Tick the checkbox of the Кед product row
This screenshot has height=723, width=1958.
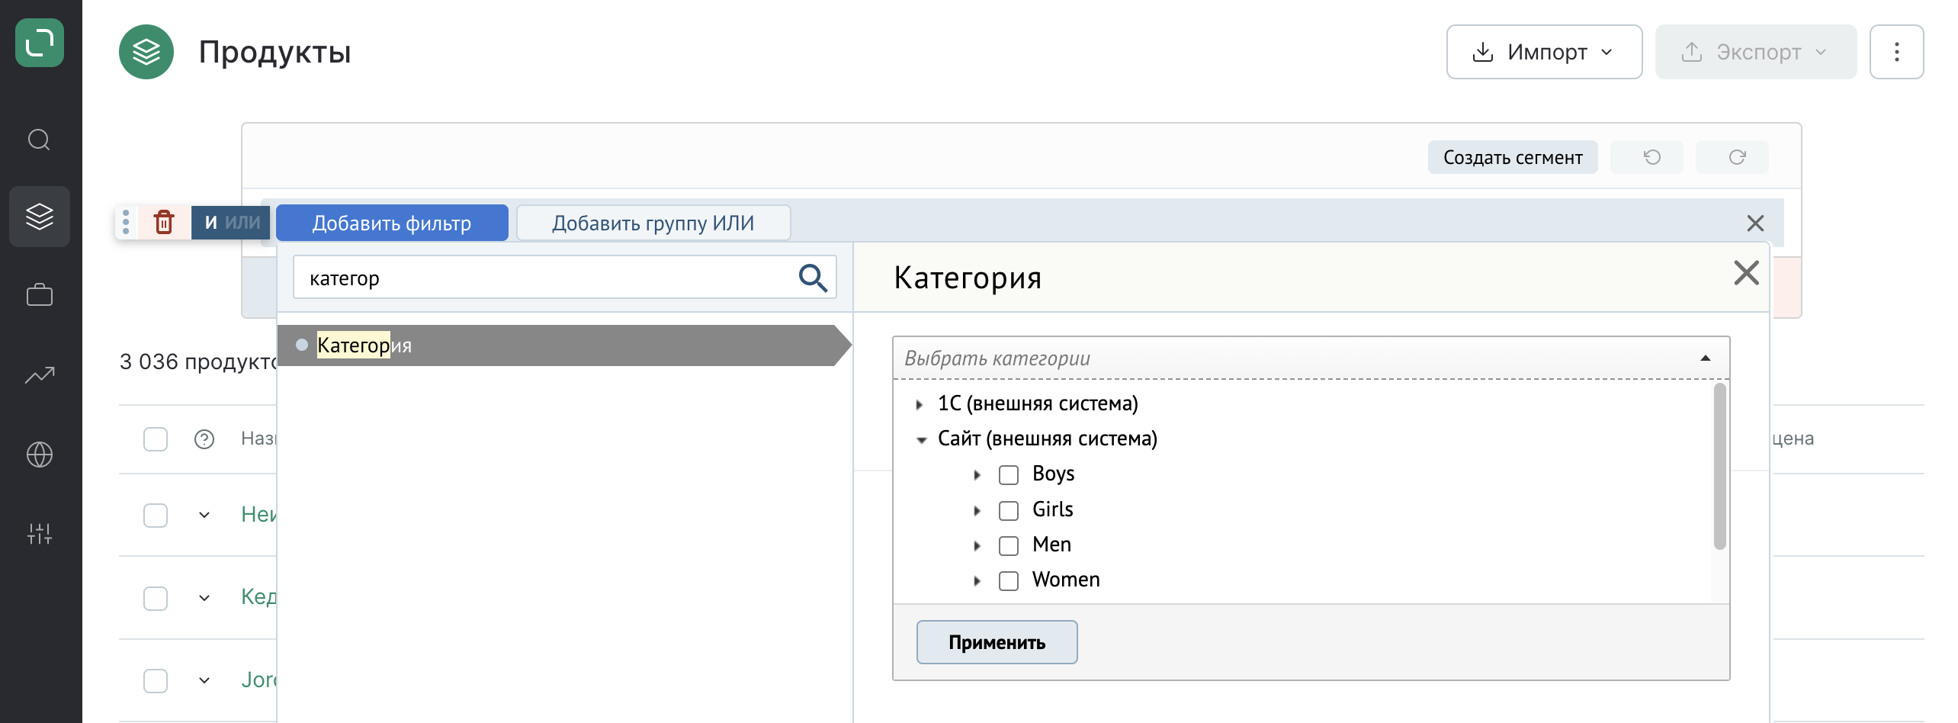(x=156, y=598)
